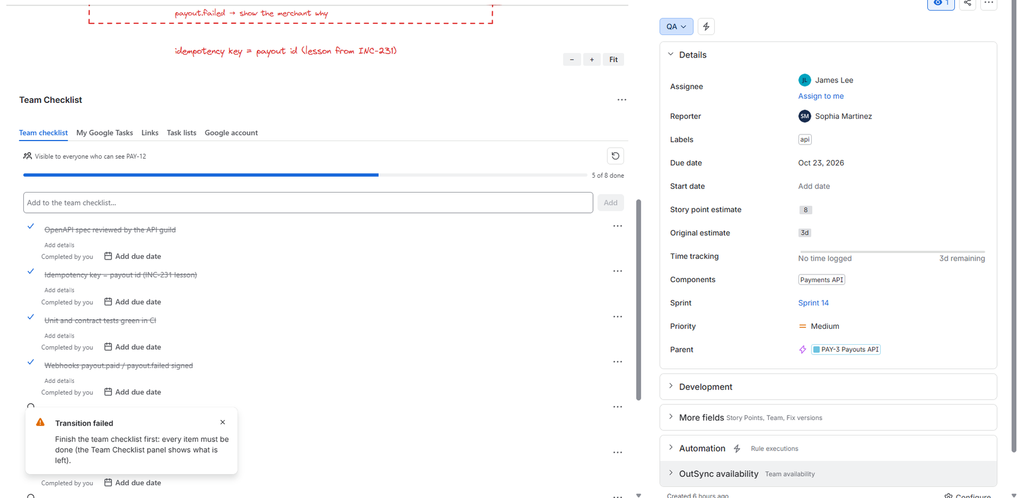
Task: Uncheck Unit and contract tests green in CI
Action: click(x=31, y=317)
